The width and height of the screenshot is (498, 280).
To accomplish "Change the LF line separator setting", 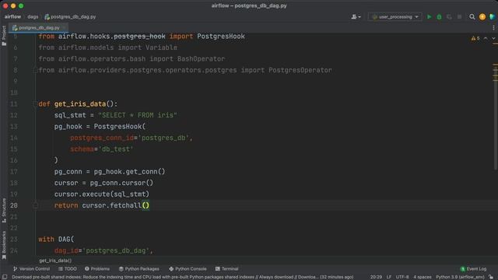I will (389, 277).
